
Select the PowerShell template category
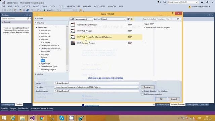pyautogui.click(x=46, y=51)
